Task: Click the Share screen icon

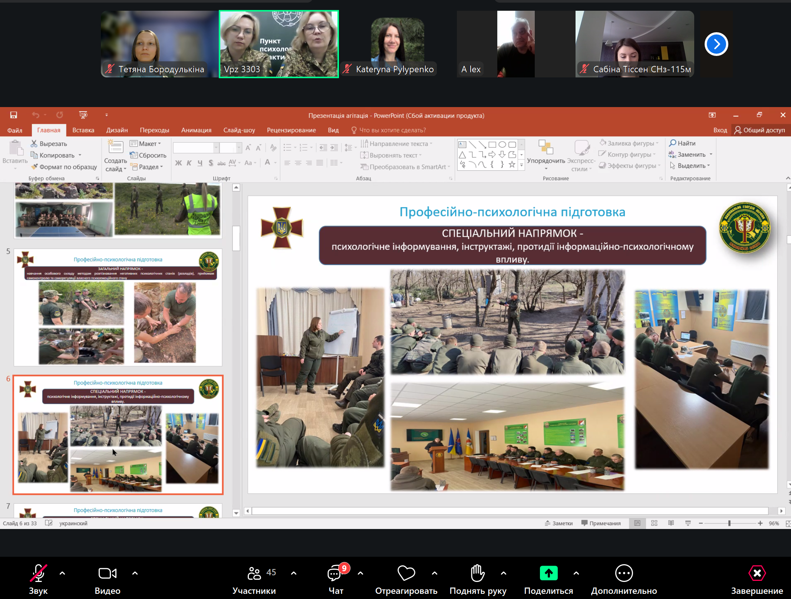Action: click(x=548, y=573)
